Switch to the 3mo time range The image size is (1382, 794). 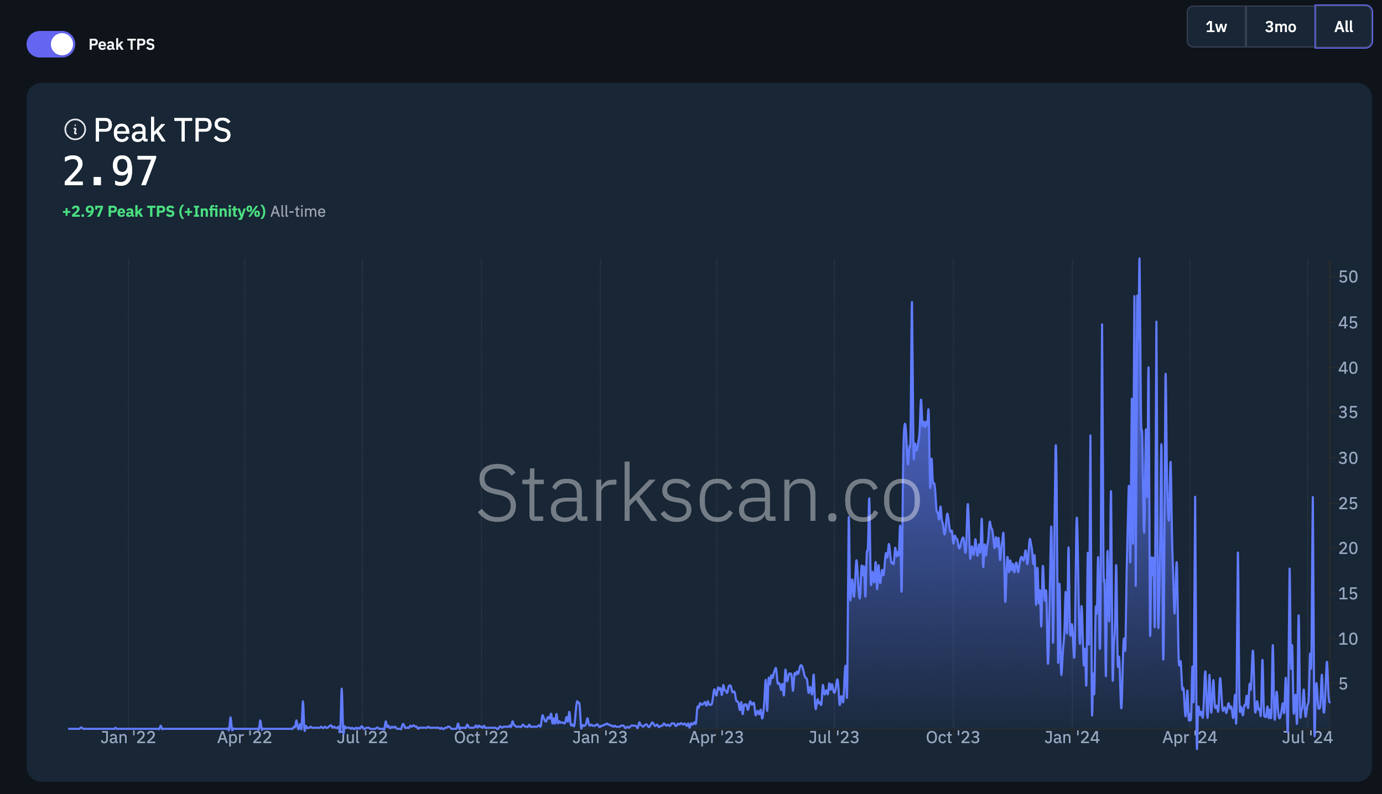click(x=1280, y=27)
